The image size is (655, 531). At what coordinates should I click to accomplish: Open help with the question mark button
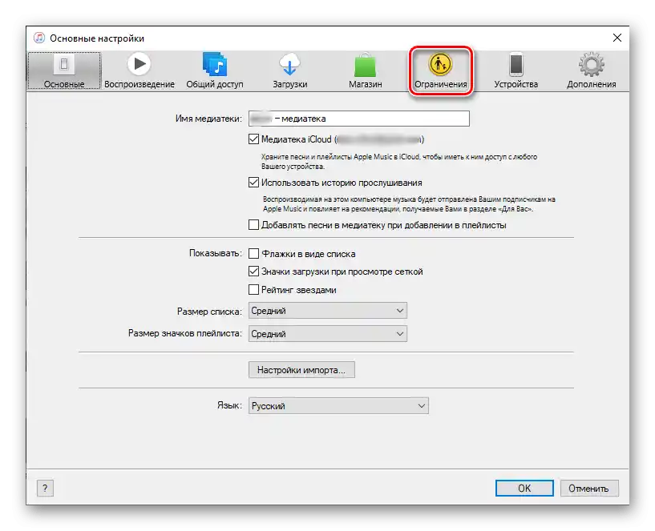pos(45,488)
